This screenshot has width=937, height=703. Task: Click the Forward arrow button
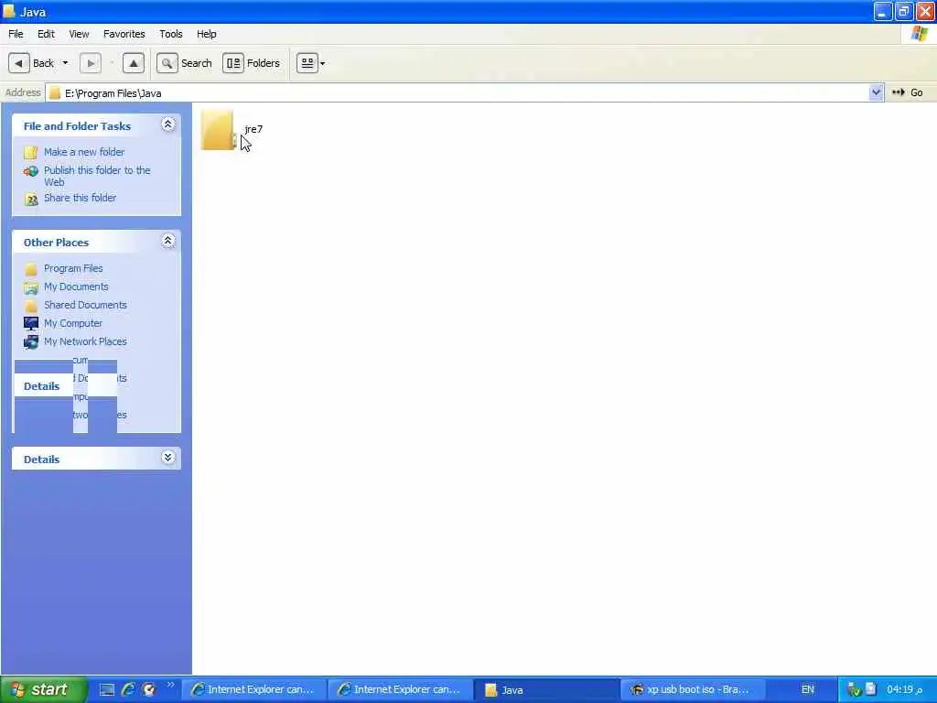pyautogui.click(x=91, y=63)
